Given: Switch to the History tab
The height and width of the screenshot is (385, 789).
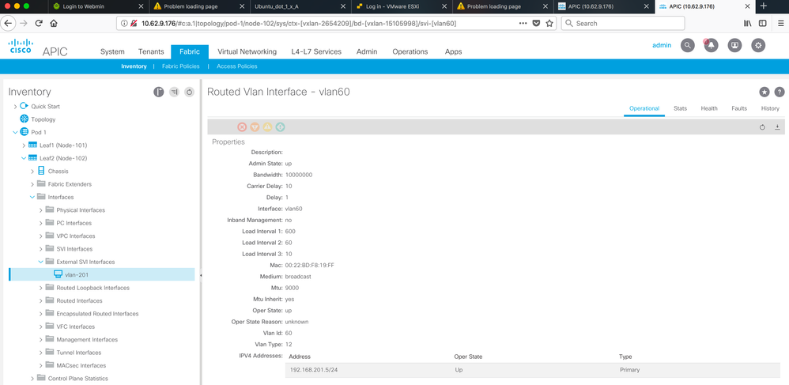Looking at the screenshot, I should pos(770,108).
